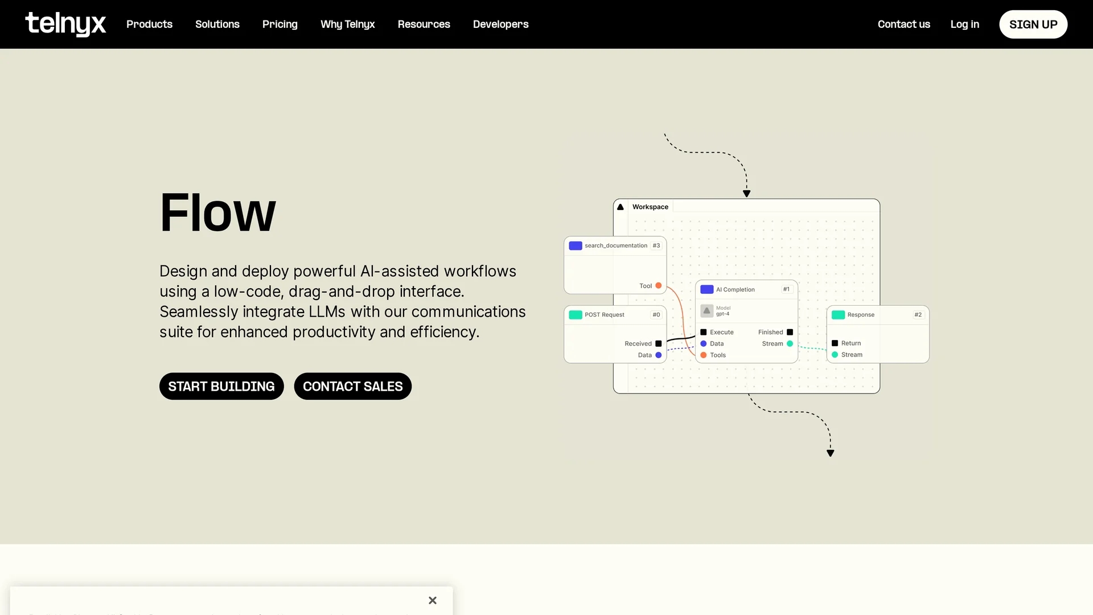Click the blue search_documentation node icon
1093x615 pixels.
click(576, 245)
